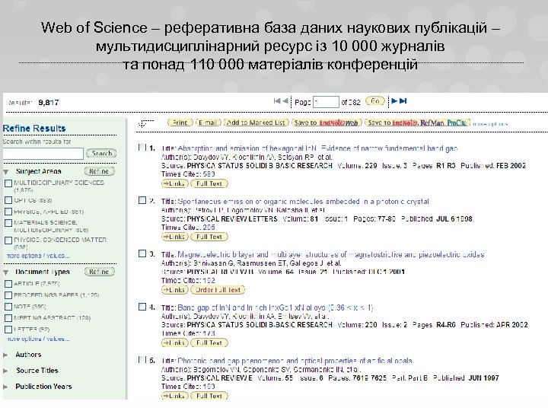Check the Optics subject checkbox
548x411 pixels.
pos(8,200)
